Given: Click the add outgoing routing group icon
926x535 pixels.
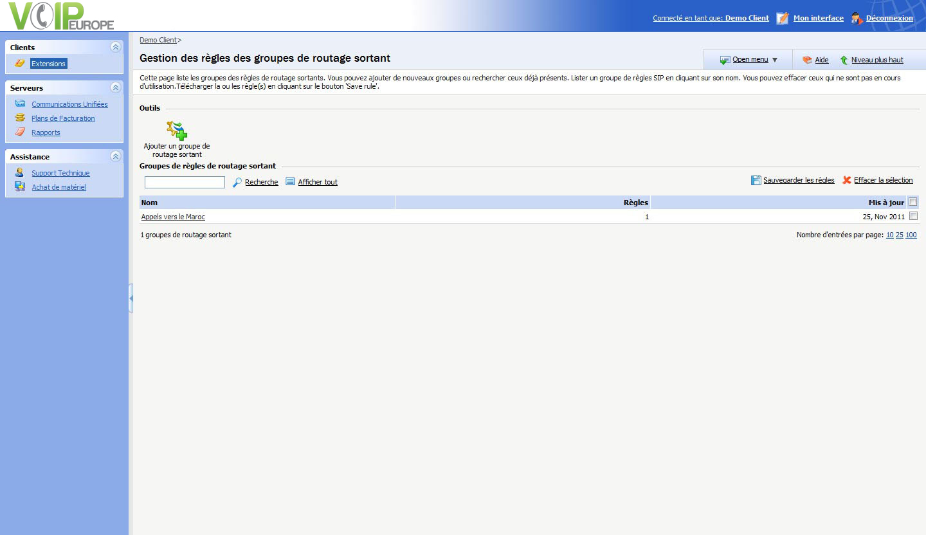Looking at the screenshot, I should (177, 131).
